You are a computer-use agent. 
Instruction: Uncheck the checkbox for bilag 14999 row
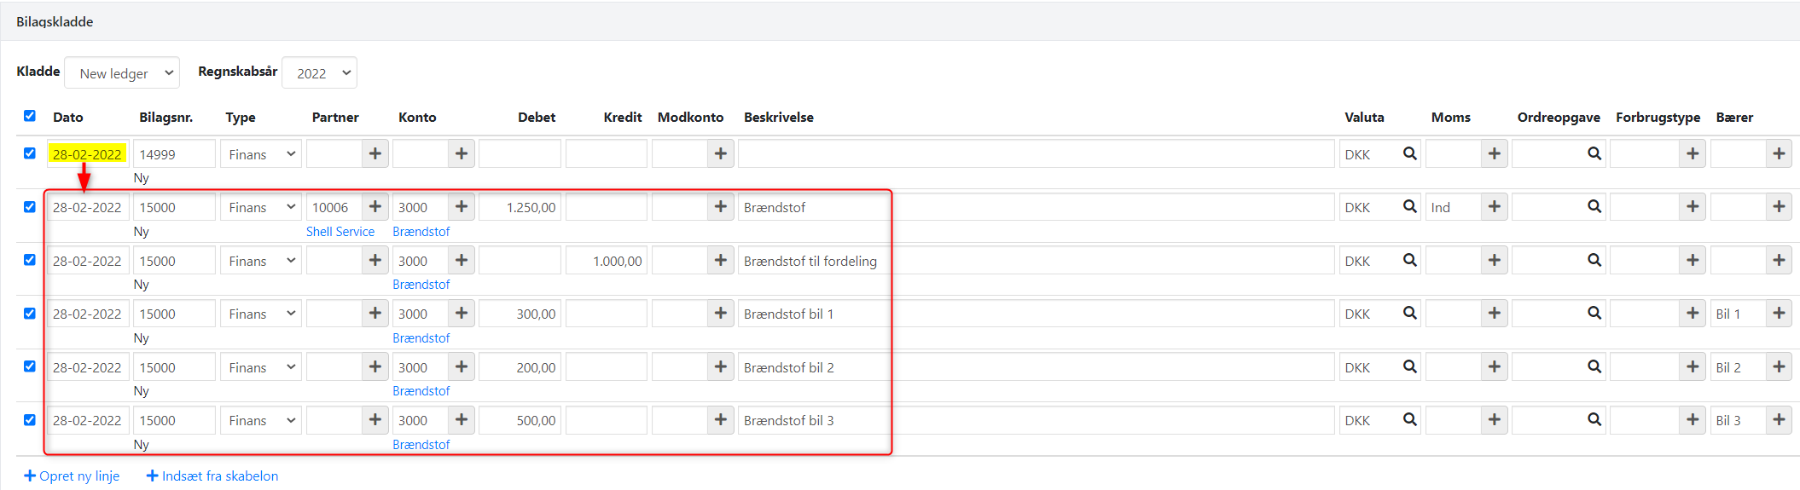(x=30, y=153)
